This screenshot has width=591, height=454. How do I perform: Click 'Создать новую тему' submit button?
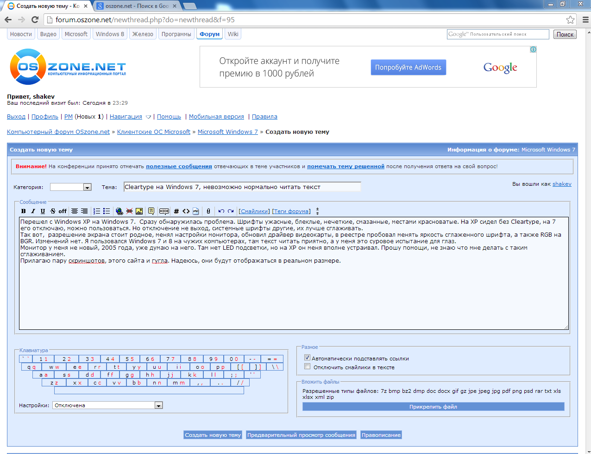click(x=213, y=435)
